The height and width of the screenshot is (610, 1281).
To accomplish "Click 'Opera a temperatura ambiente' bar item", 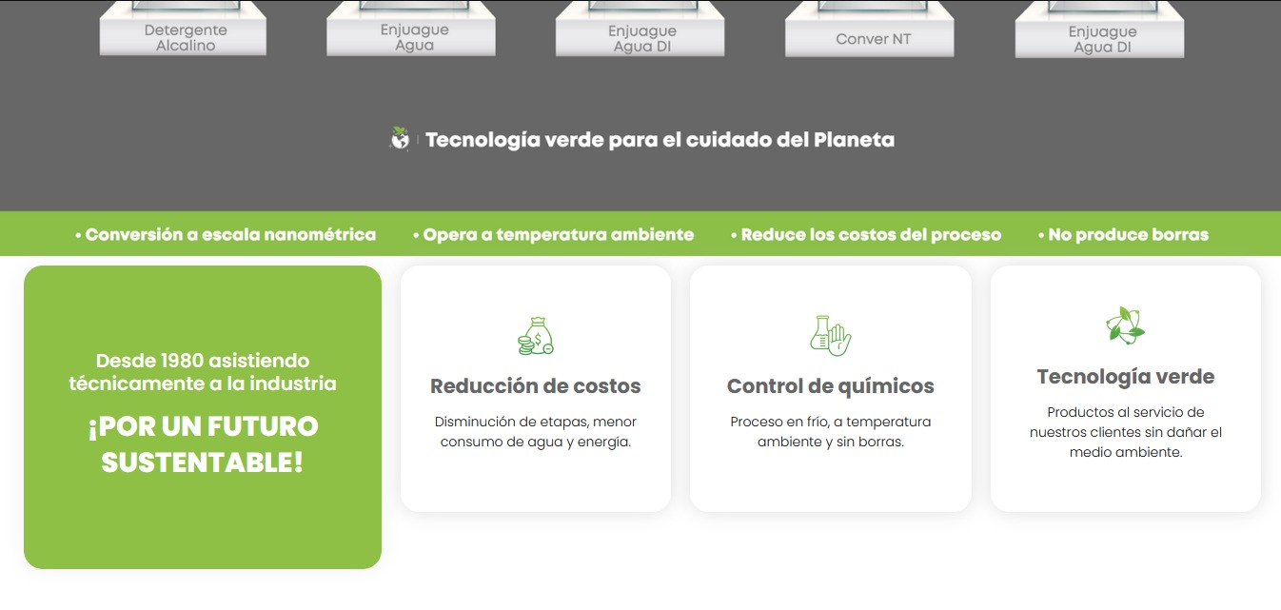I will click(553, 234).
